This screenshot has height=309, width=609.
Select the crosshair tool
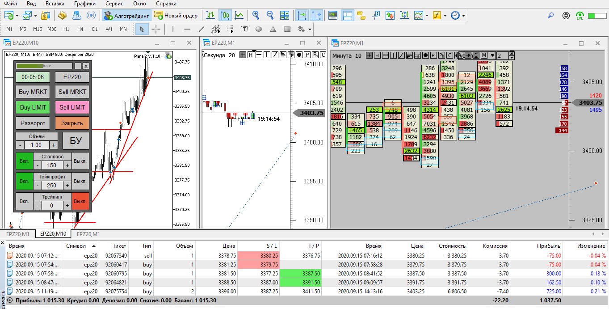pyautogui.click(x=156, y=29)
